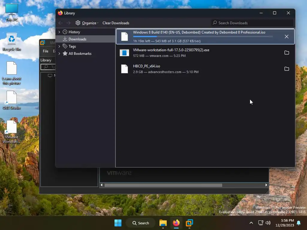Select the HBCD_PE_x64.iso download name
The width and height of the screenshot is (307, 230).
click(x=146, y=66)
